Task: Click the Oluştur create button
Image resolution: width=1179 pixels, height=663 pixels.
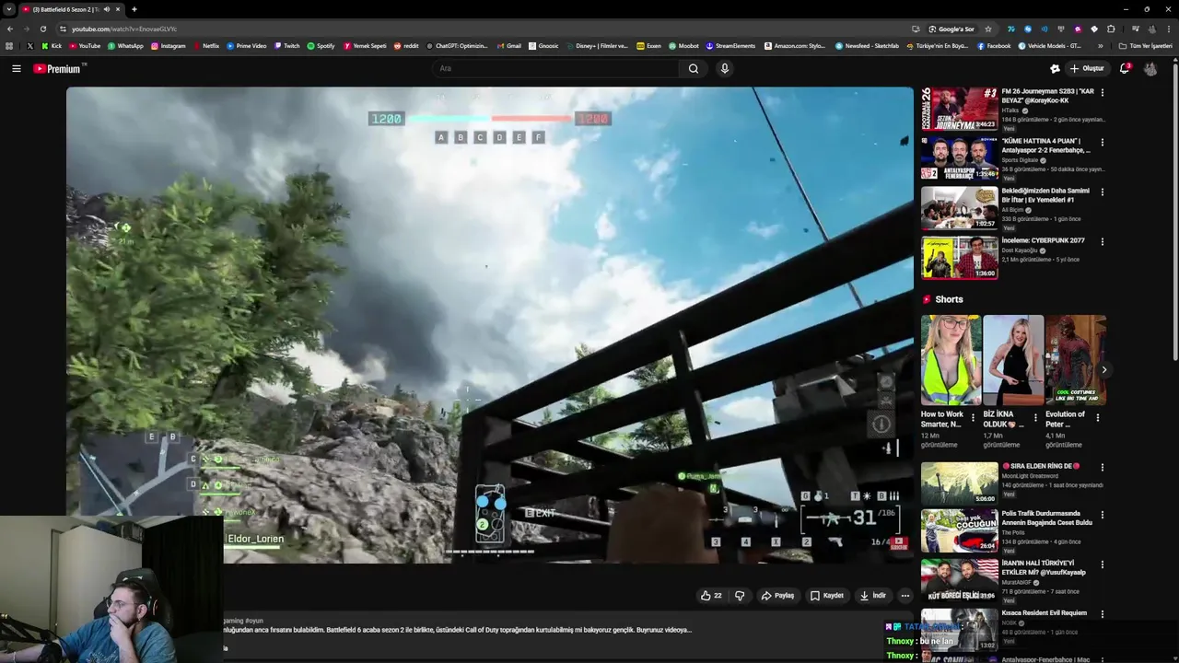Action: [1087, 68]
